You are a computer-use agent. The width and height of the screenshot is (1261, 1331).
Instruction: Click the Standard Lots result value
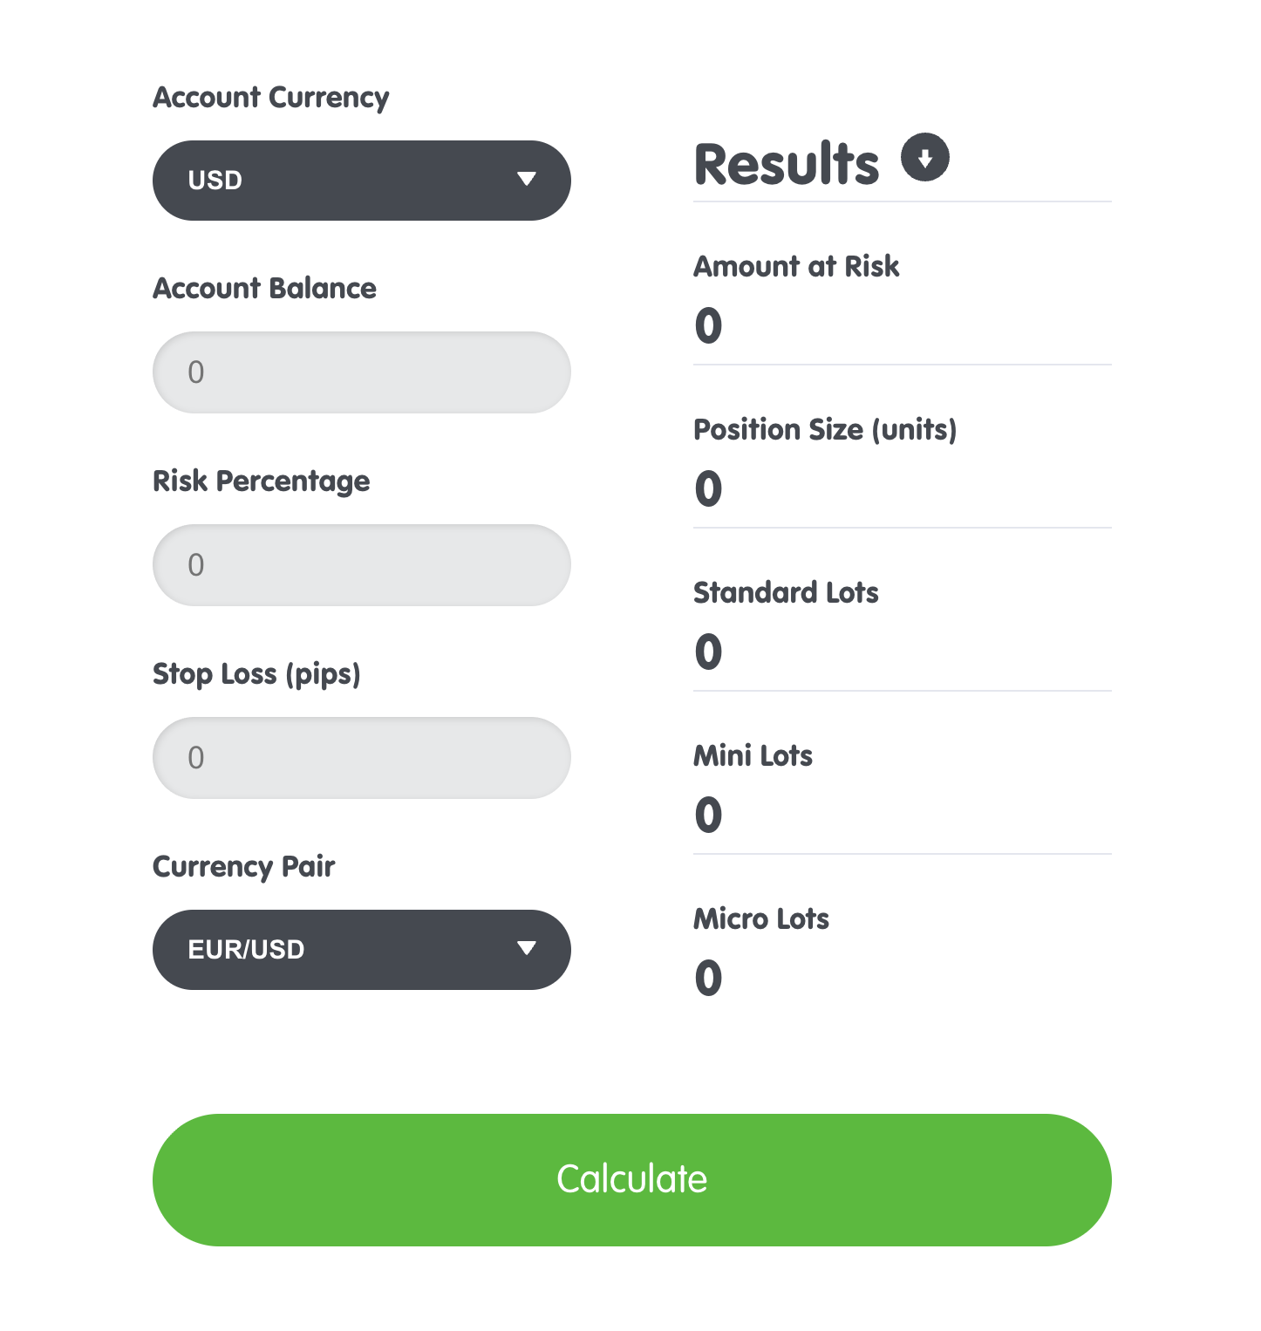pyautogui.click(x=708, y=652)
